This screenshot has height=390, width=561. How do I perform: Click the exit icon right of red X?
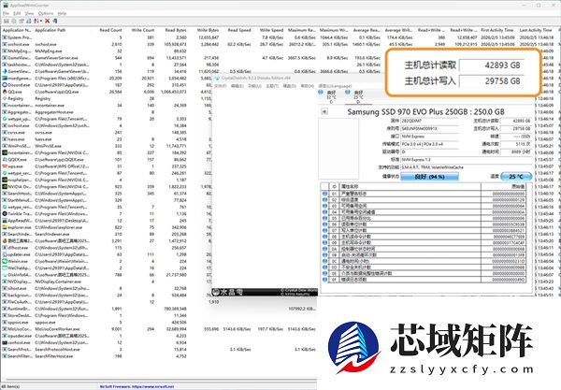coord(55,22)
